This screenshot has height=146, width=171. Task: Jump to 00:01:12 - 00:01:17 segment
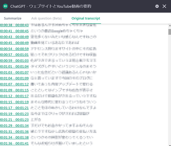tap(14, 96)
